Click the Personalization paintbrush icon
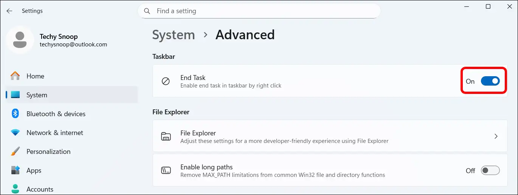The height and width of the screenshot is (195, 518). pyautogui.click(x=15, y=152)
